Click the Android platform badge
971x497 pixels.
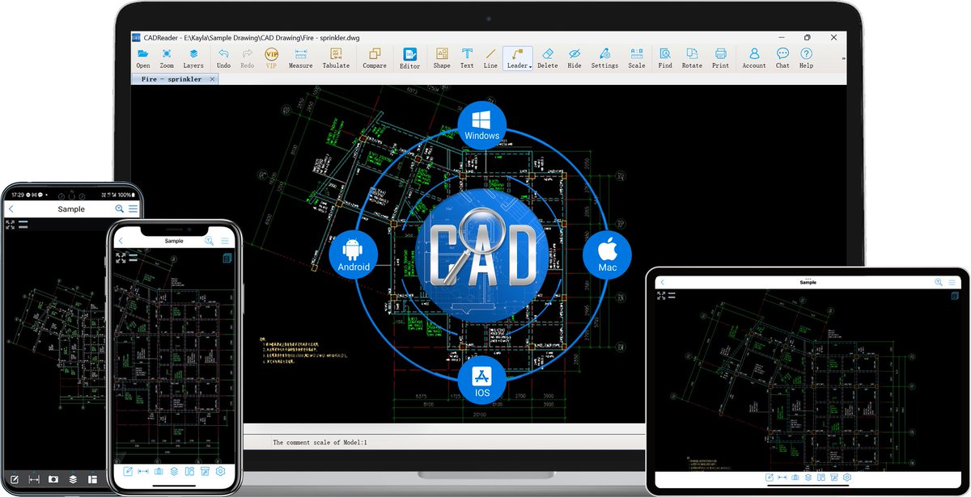pyautogui.click(x=354, y=255)
